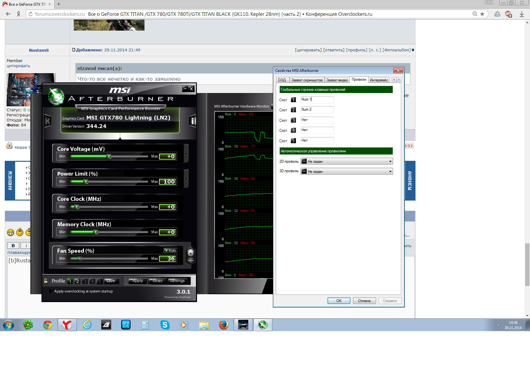Launch Kombustor with the K button

(48, 121)
